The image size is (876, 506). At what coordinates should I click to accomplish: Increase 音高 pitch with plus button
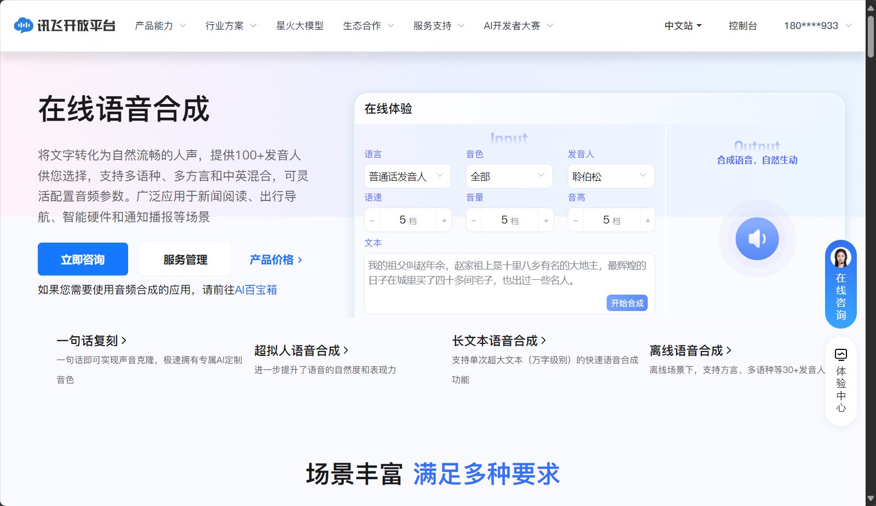click(648, 220)
